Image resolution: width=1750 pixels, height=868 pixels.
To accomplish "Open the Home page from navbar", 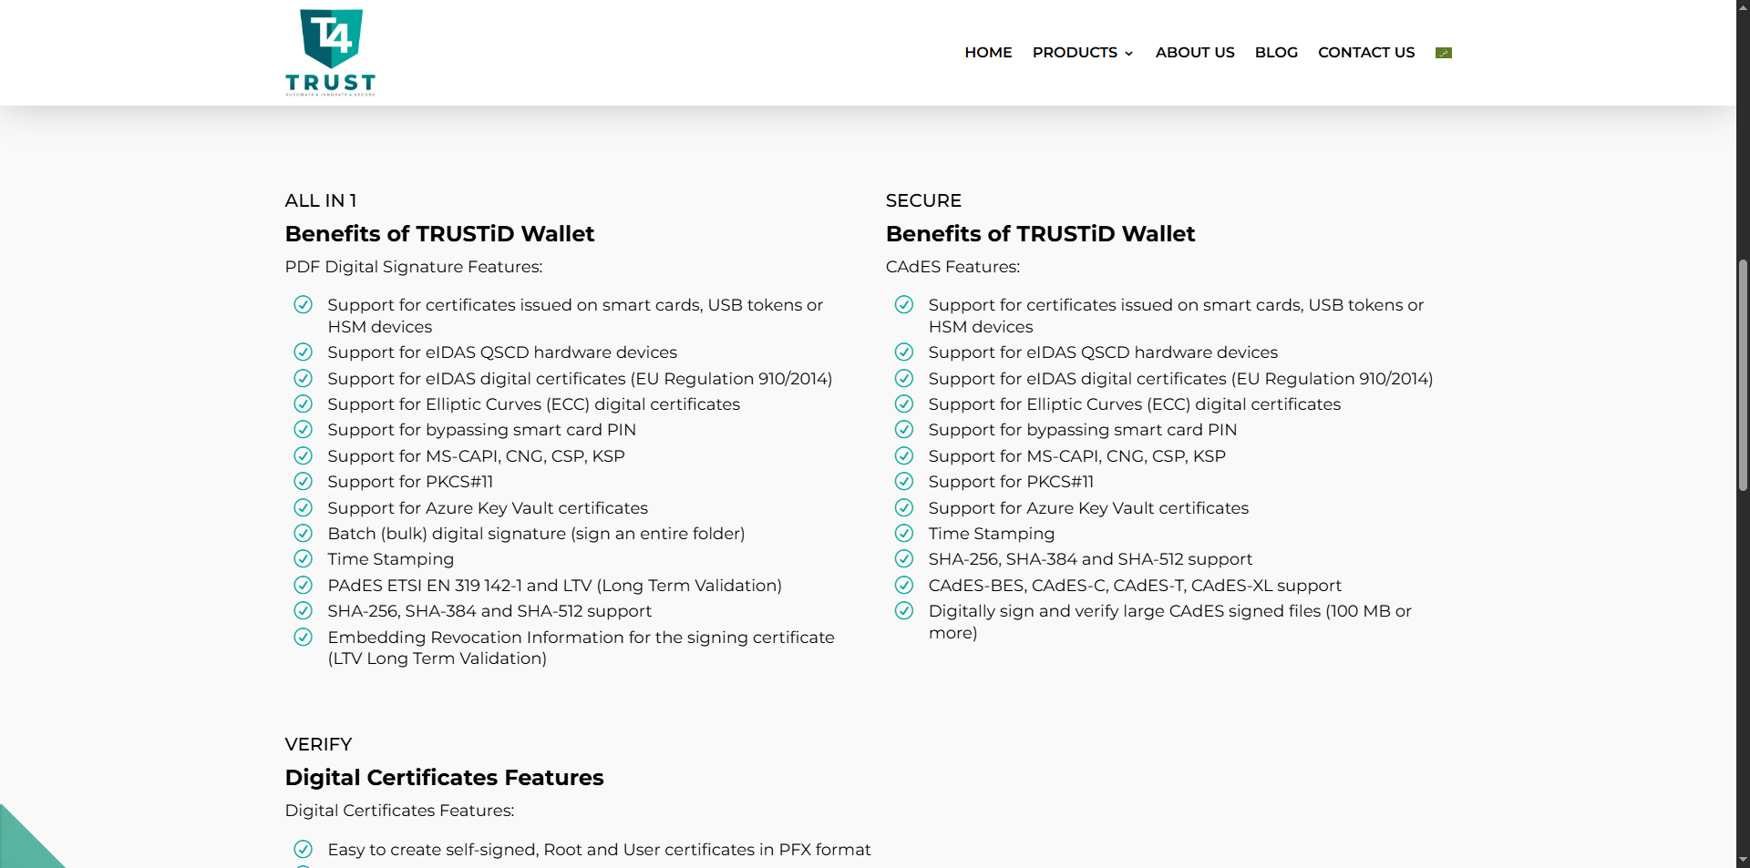I will click(x=988, y=53).
